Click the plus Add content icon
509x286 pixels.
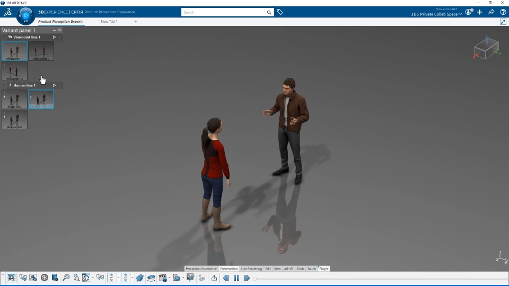[480, 12]
